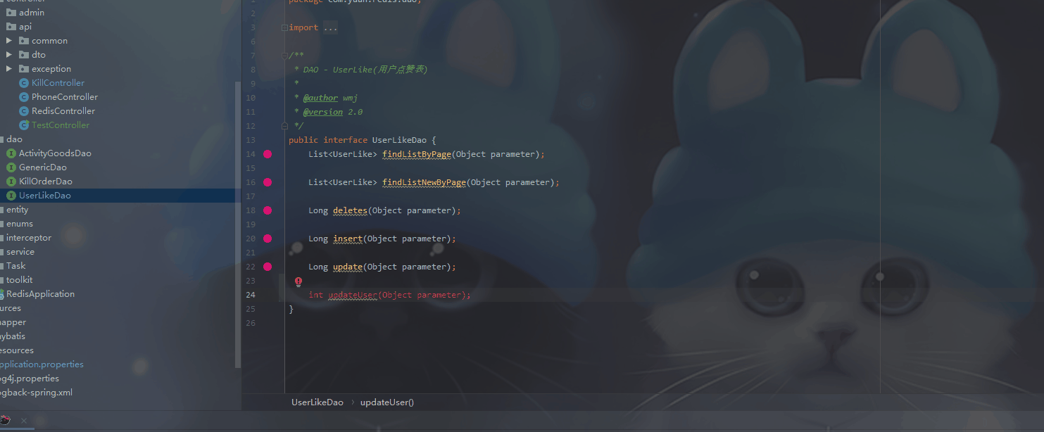Click the exception folder icon
The image size is (1044, 432).
pyautogui.click(x=24, y=69)
